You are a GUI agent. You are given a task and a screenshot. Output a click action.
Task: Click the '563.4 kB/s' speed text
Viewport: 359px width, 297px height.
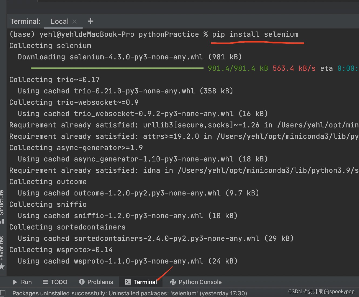294,68
